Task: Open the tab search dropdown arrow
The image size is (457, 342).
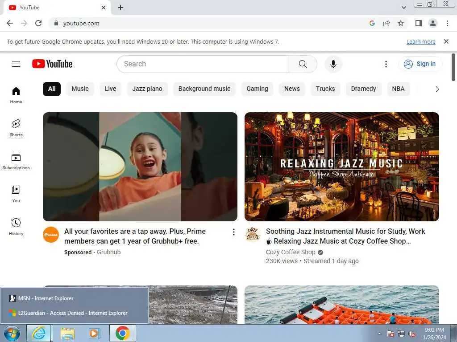Action: [x=403, y=8]
